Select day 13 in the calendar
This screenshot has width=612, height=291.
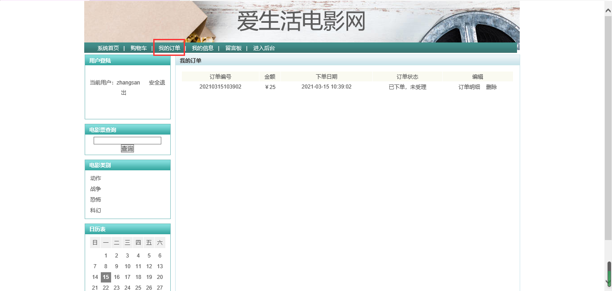(x=160, y=266)
